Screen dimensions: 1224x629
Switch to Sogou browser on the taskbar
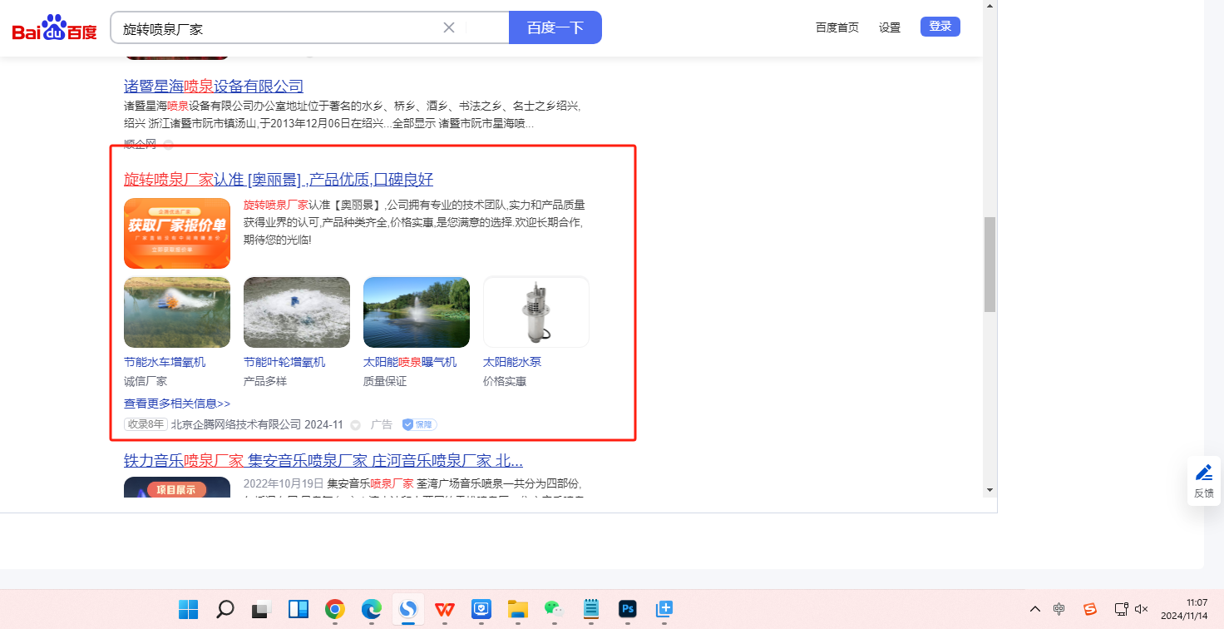[408, 609]
